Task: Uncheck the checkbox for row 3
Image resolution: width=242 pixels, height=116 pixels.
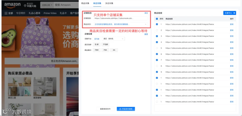Action: 157,36
